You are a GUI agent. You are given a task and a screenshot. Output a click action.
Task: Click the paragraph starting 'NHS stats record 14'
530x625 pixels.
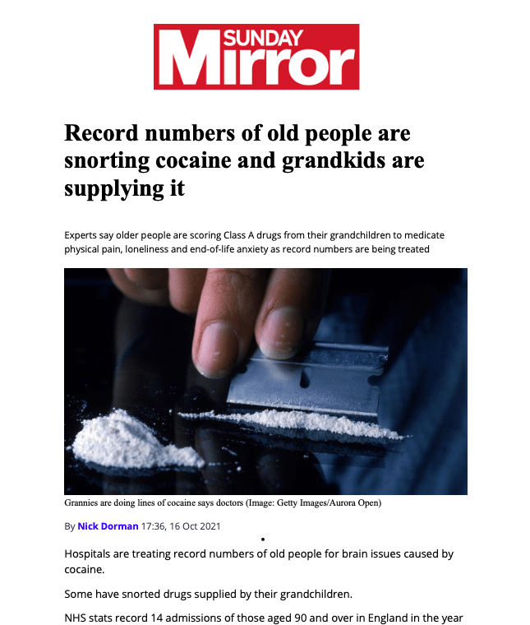point(264,618)
